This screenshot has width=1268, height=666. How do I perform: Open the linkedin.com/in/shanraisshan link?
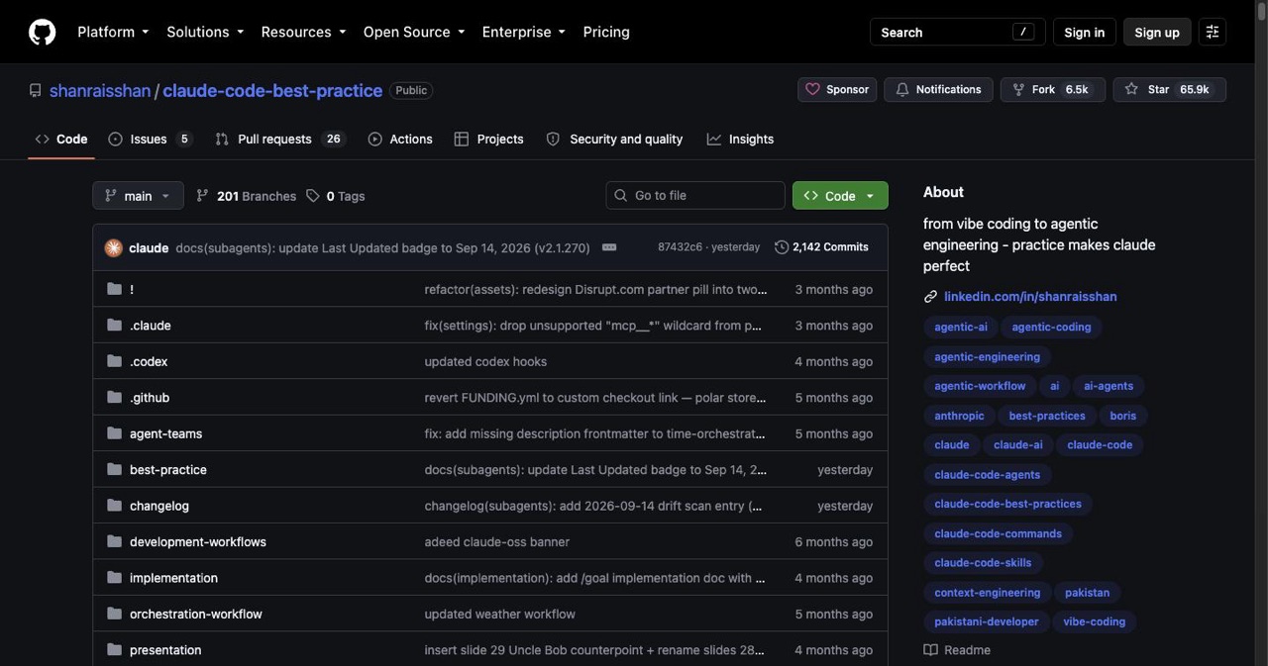pyautogui.click(x=1030, y=297)
